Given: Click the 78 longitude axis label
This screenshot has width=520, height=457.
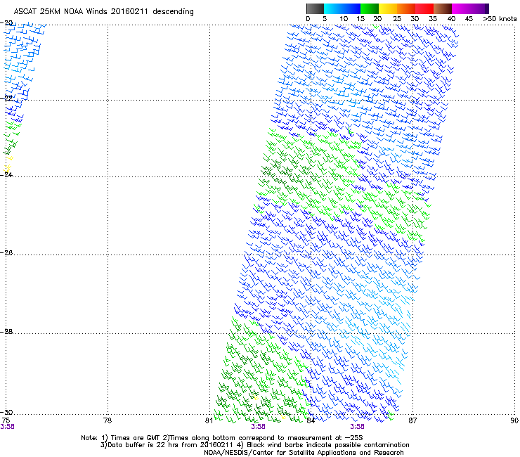Looking at the screenshot, I should pyautogui.click(x=108, y=420).
